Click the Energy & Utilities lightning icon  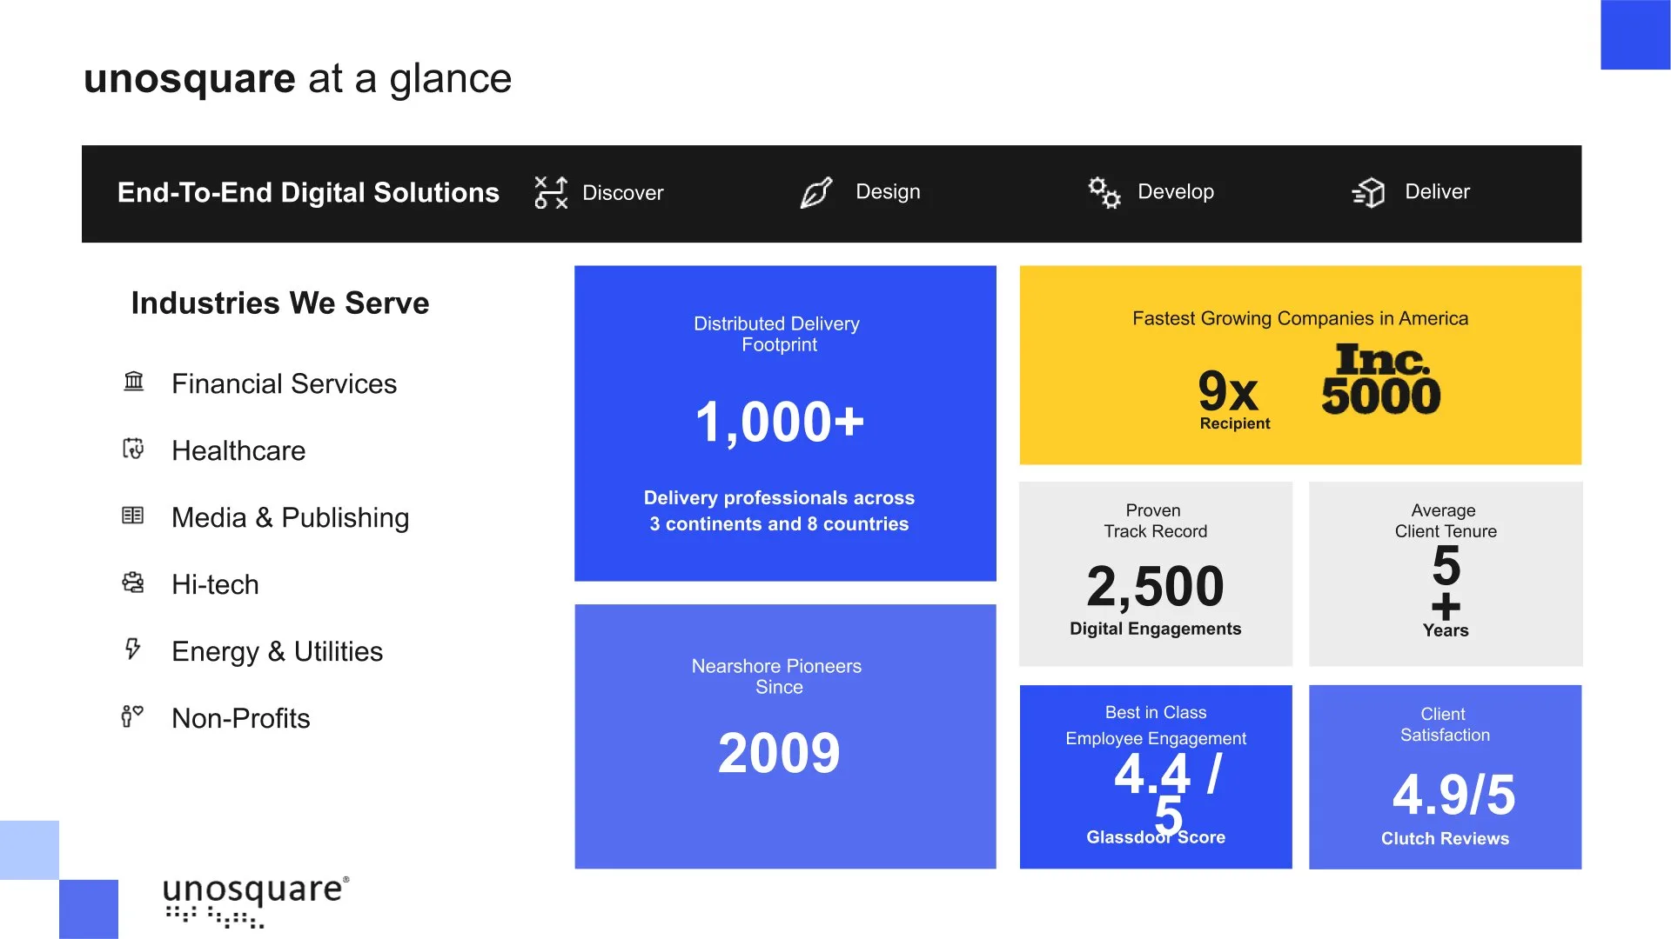click(x=132, y=649)
